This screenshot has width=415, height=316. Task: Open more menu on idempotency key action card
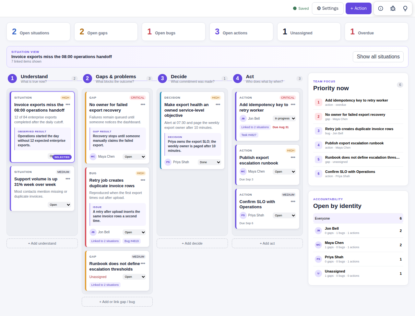(293, 104)
